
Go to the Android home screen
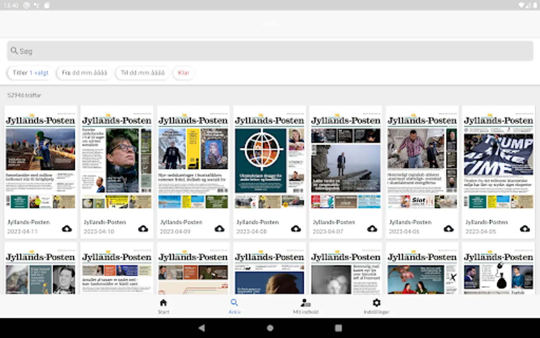point(270,328)
